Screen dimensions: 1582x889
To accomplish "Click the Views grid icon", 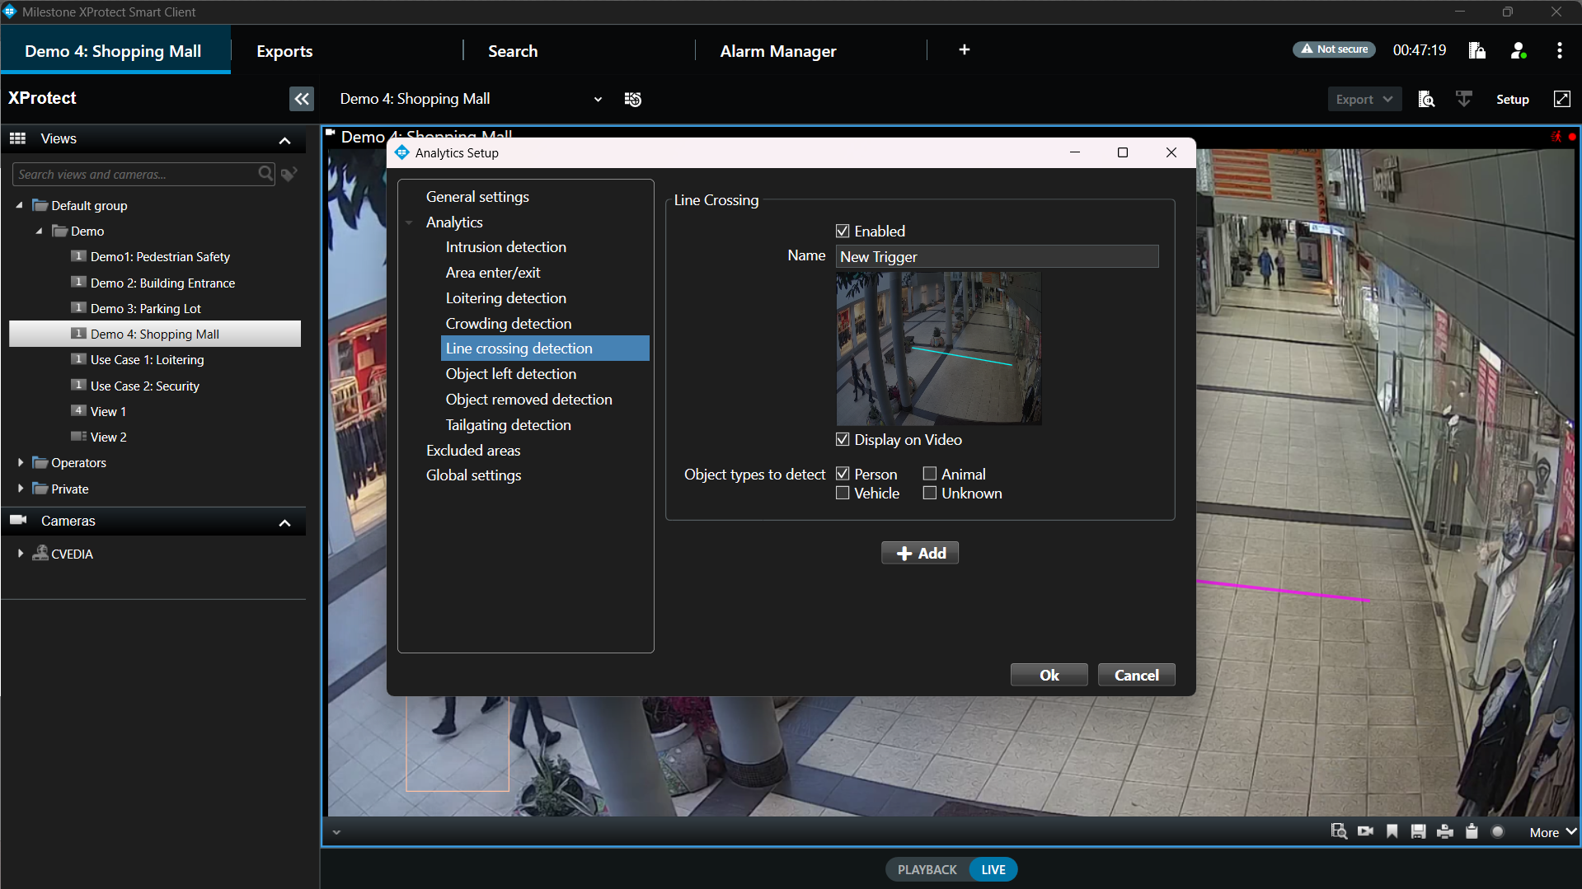I will pos(17,138).
